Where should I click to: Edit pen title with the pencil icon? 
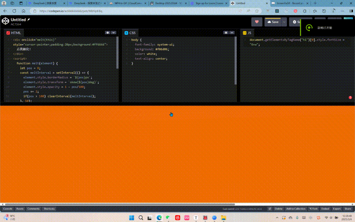click(x=29, y=20)
